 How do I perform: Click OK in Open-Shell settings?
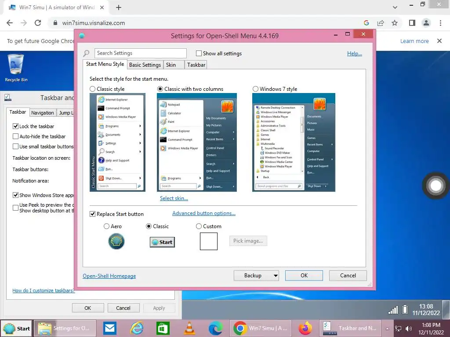304,276
